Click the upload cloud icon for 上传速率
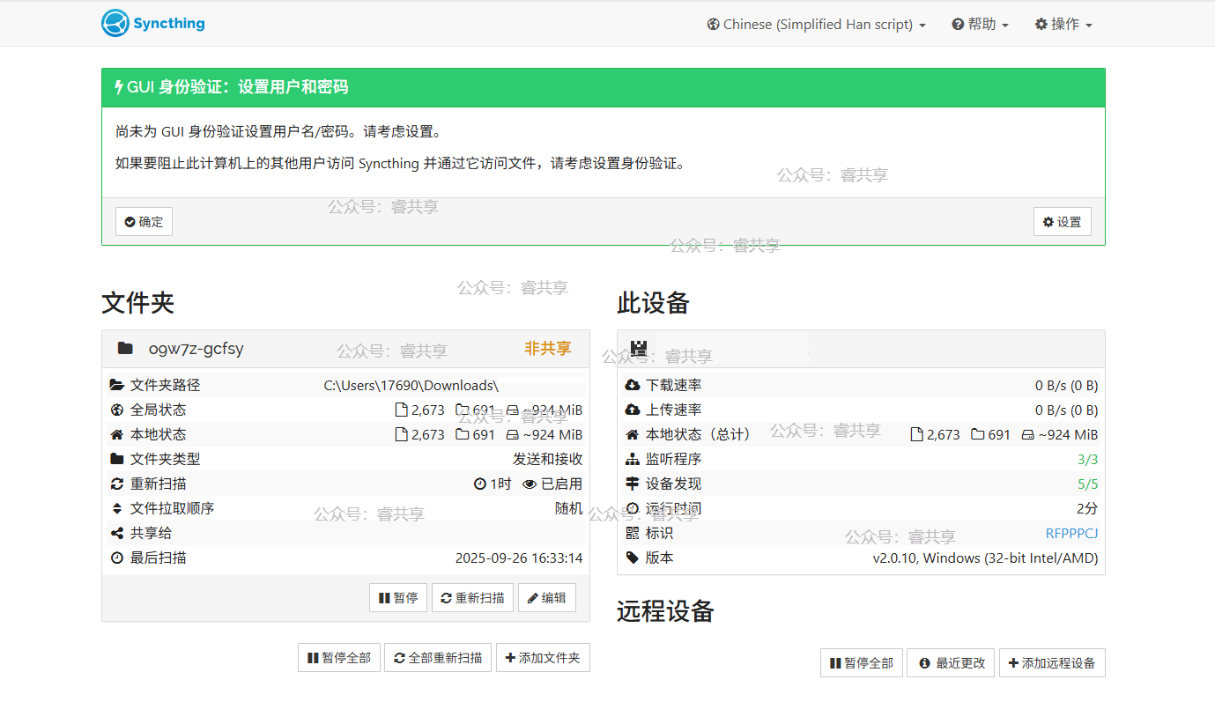 point(633,410)
